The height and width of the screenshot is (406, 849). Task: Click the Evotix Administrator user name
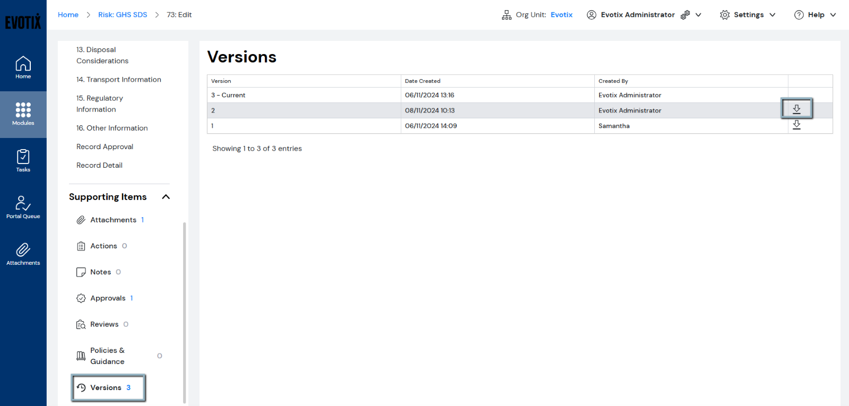tap(638, 15)
